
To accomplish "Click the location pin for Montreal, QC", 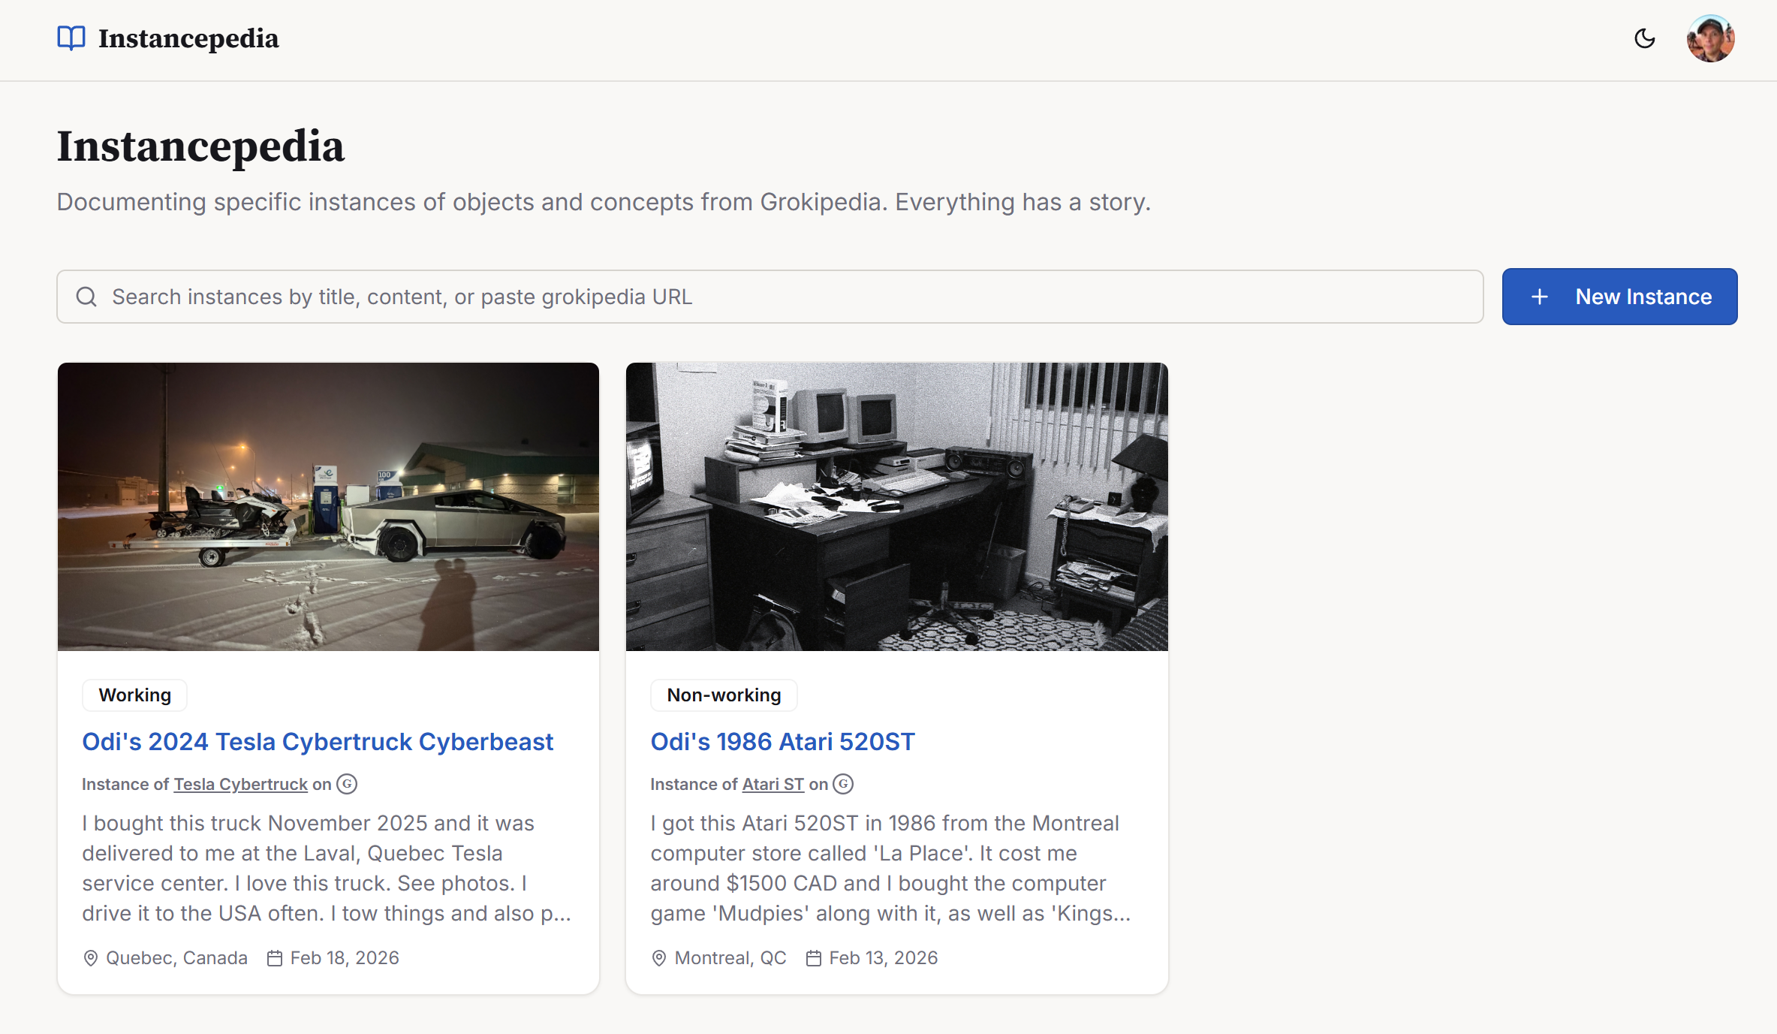I will [x=658, y=957].
